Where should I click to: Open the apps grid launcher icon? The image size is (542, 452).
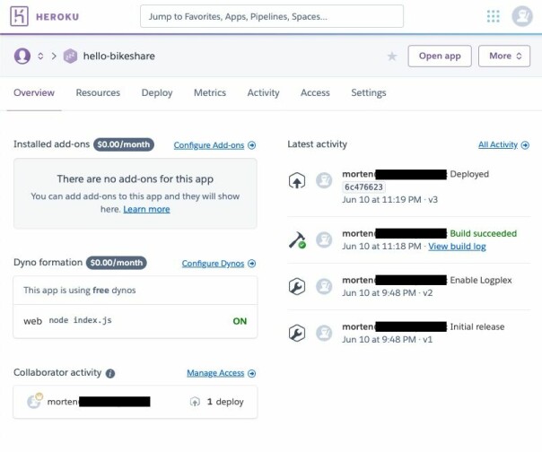[494, 16]
